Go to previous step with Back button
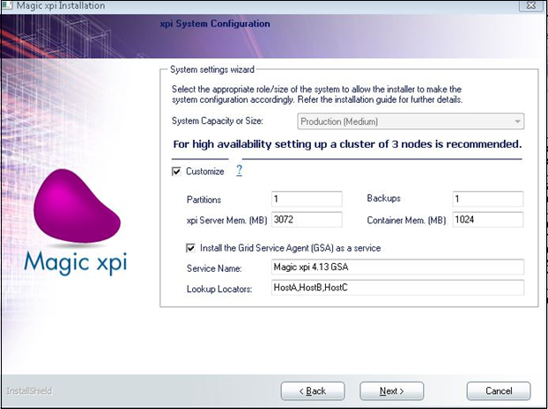Image resolution: width=548 pixels, height=409 pixels. 313,391
